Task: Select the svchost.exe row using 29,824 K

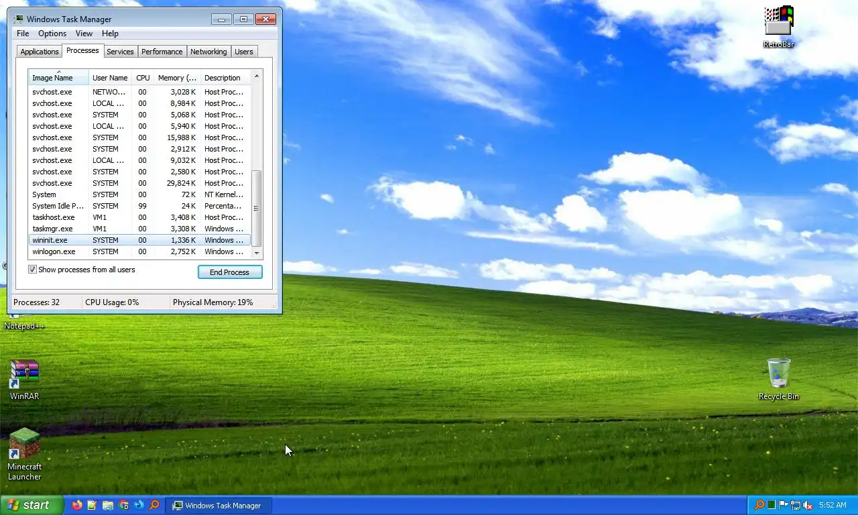Action: pos(139,183)
